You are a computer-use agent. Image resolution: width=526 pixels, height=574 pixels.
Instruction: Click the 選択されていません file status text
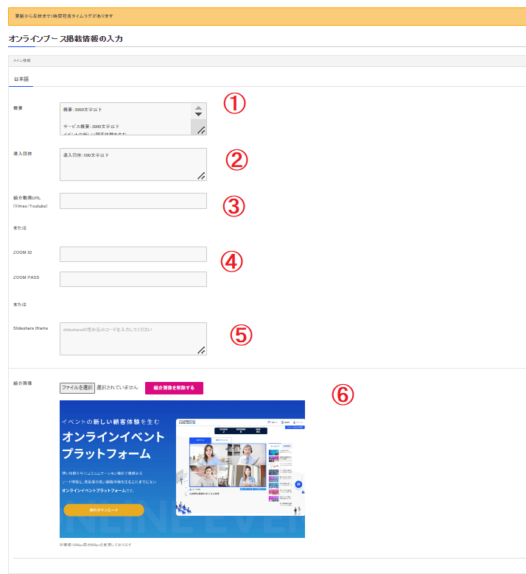(117, 388)
